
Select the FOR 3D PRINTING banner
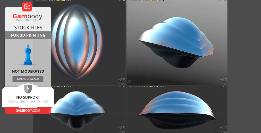28,35
